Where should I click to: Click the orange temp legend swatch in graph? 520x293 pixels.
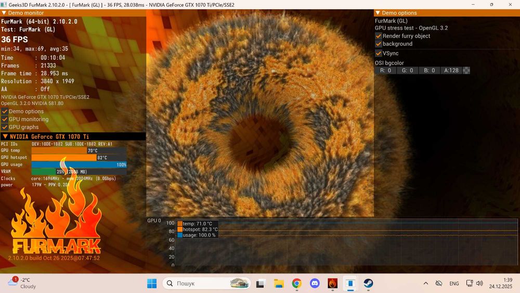180,224
